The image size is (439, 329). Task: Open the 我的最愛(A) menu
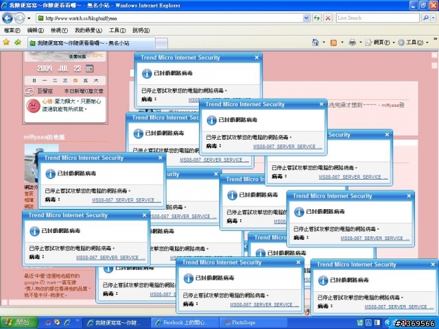pos(88,30)
